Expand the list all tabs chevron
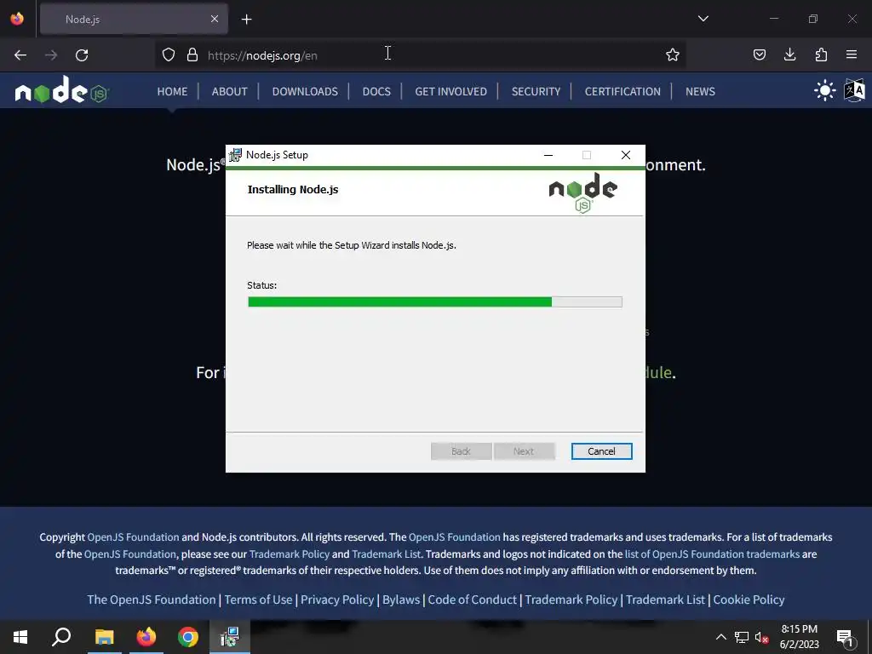Viewport: 872px width, 654px height. pyautogui.click(x=703, y=19)
